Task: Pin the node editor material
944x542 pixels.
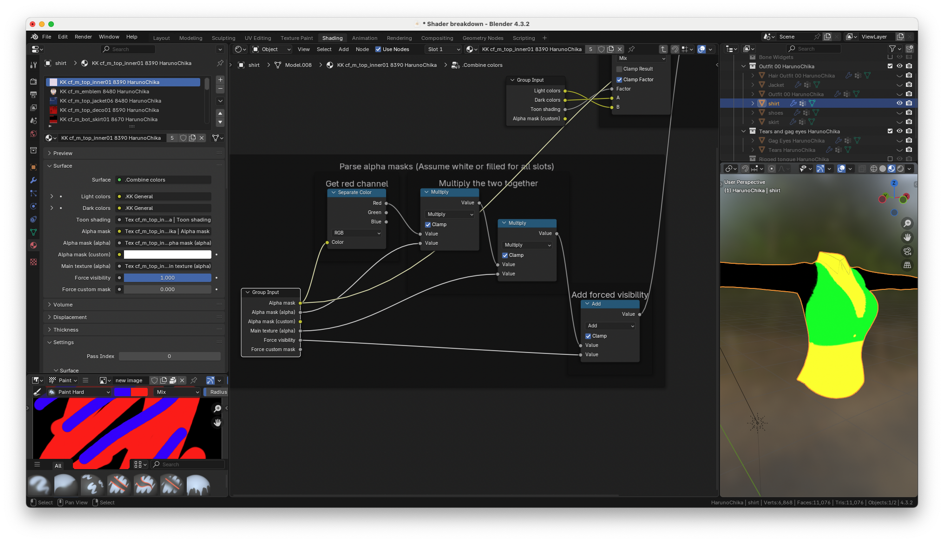Action: point(631,49)
